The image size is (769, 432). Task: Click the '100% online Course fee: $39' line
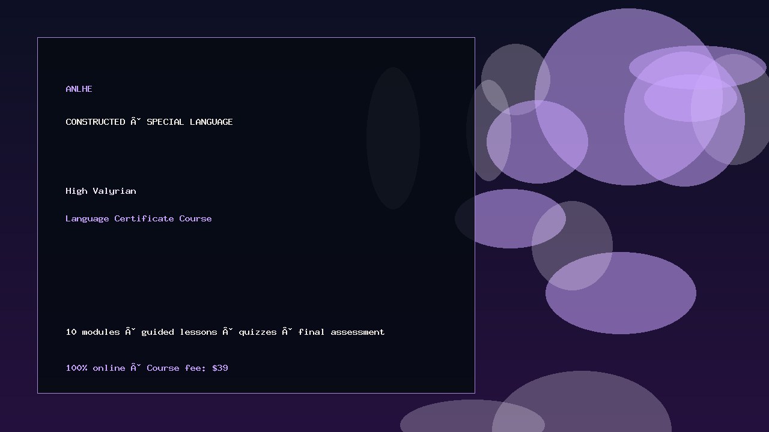pos(147,368)
